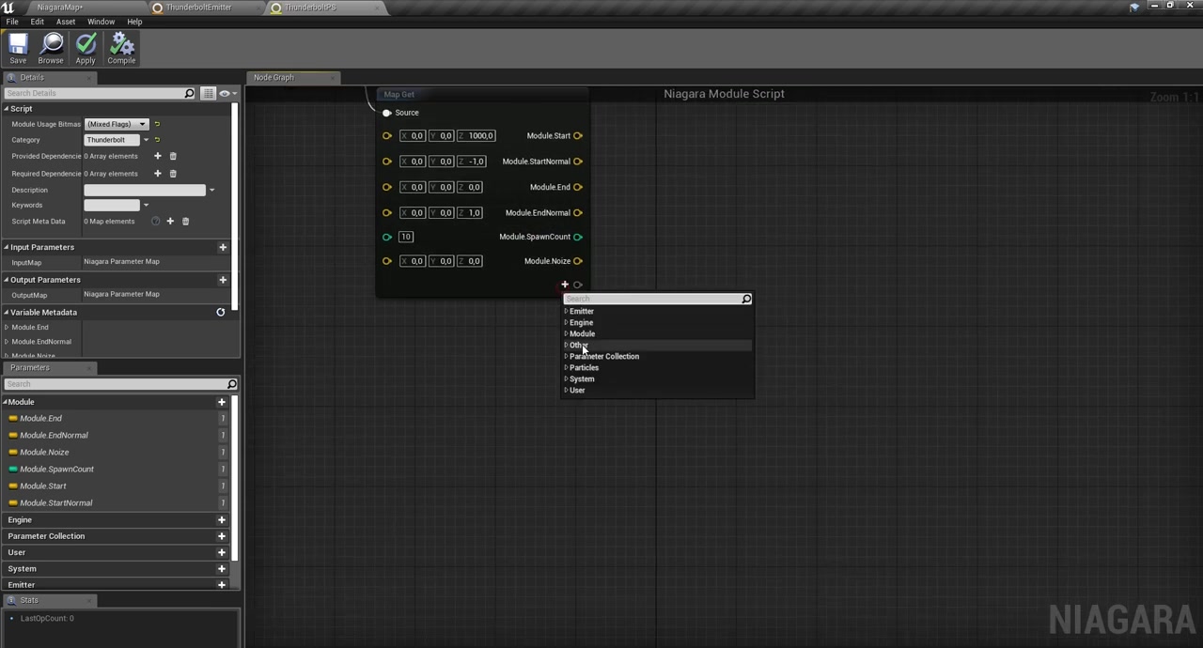Click the Save icon in the toolbar

pos(17,45)
